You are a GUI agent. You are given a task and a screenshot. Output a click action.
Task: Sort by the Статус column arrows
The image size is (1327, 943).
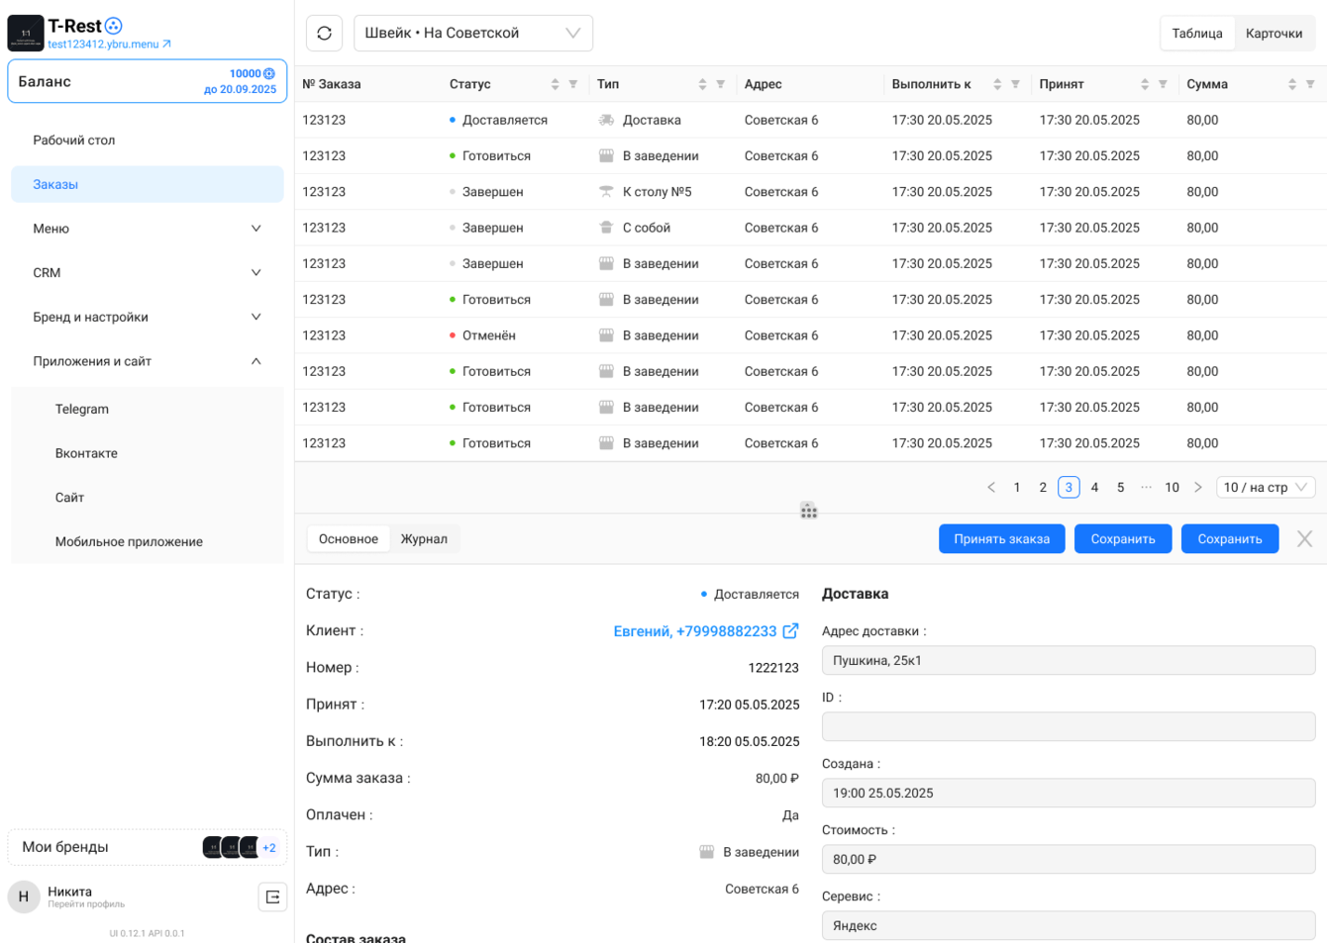(x=555, y=84)
